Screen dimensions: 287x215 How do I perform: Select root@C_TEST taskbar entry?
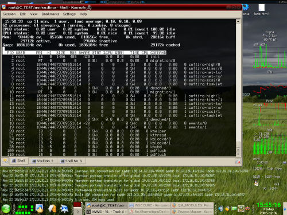pos(107,205)
